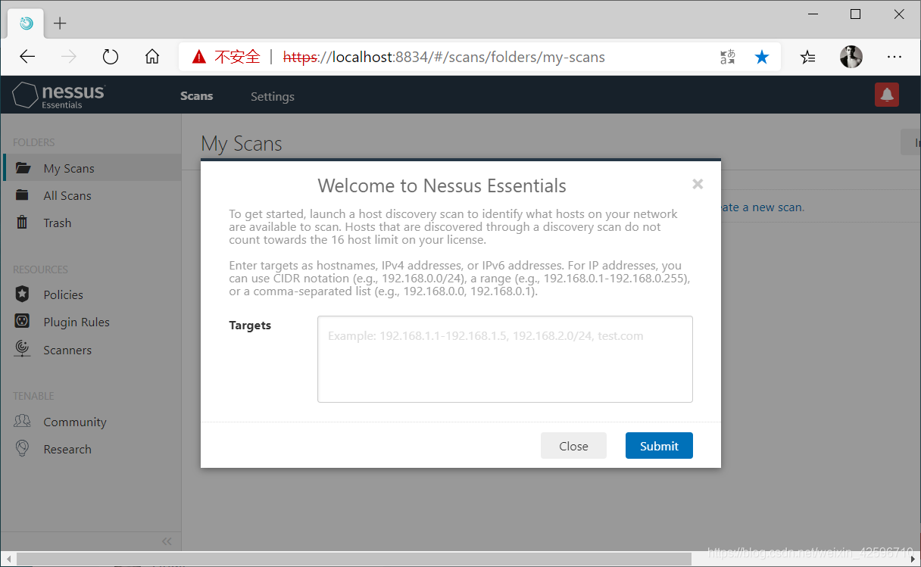
Task: Click the My Scans page heading
Action: coord(242,144)
